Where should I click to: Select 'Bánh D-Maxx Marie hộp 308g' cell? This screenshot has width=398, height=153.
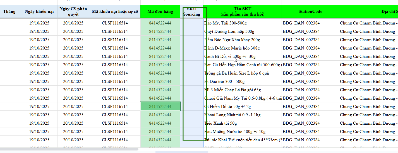(x=243, y=48)
